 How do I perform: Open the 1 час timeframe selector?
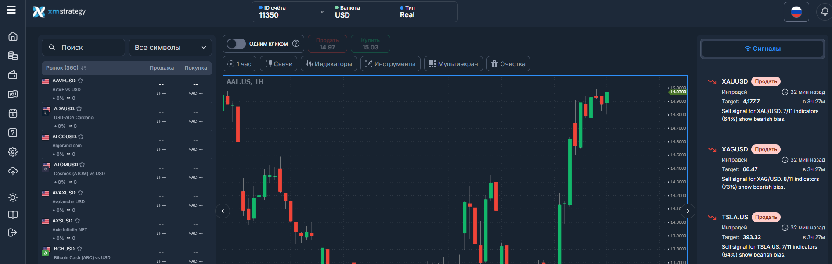239,64
